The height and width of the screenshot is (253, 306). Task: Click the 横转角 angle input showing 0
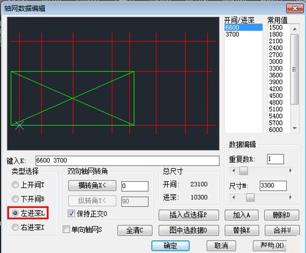tap(135, 186)
